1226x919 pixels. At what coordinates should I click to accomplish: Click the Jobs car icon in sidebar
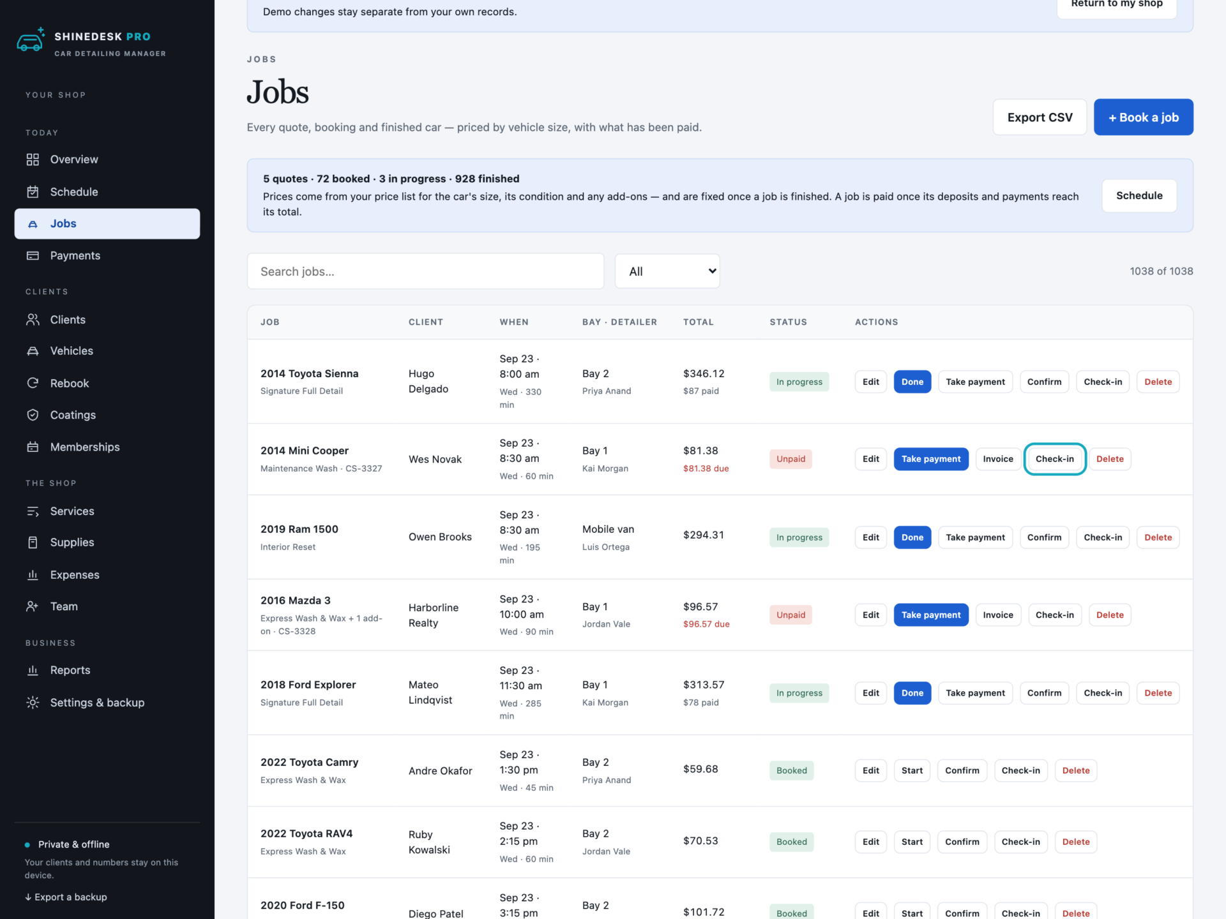33,224
